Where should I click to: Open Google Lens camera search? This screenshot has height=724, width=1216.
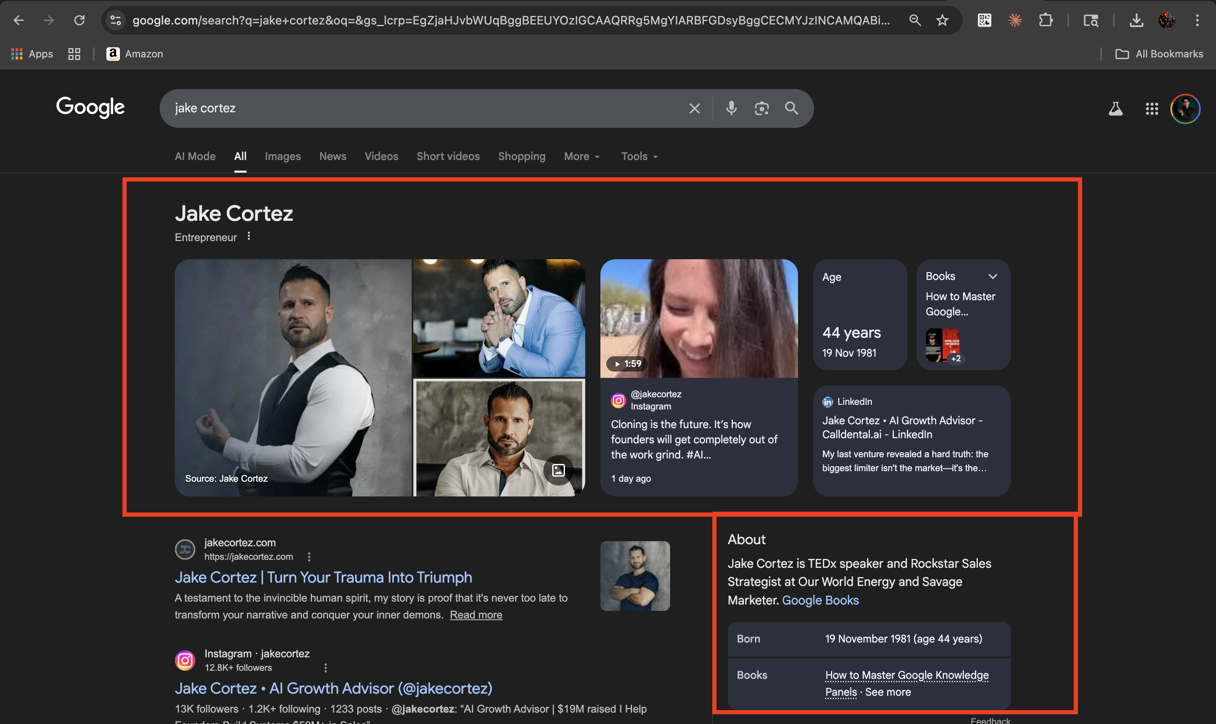coord(762,108)
